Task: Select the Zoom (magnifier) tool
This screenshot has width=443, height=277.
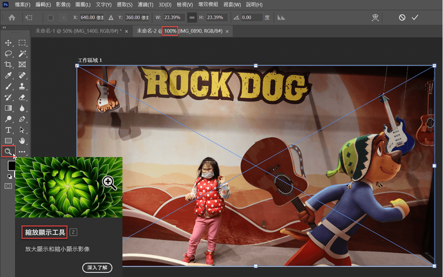Action: 8,152
